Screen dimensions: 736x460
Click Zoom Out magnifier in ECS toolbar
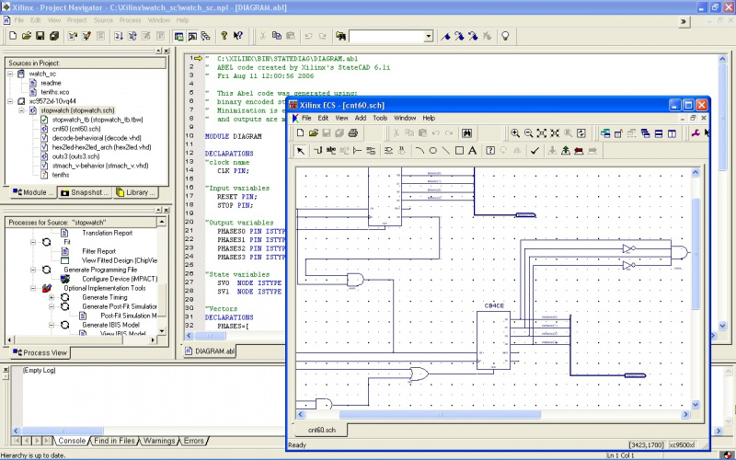pos(528,133)
